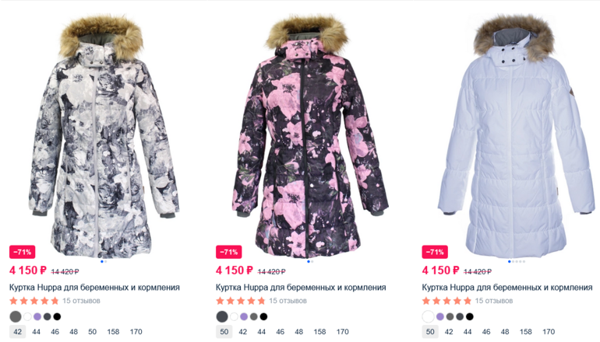
Task: Choose size 46 for white jacket
Action: pos(486,332)
